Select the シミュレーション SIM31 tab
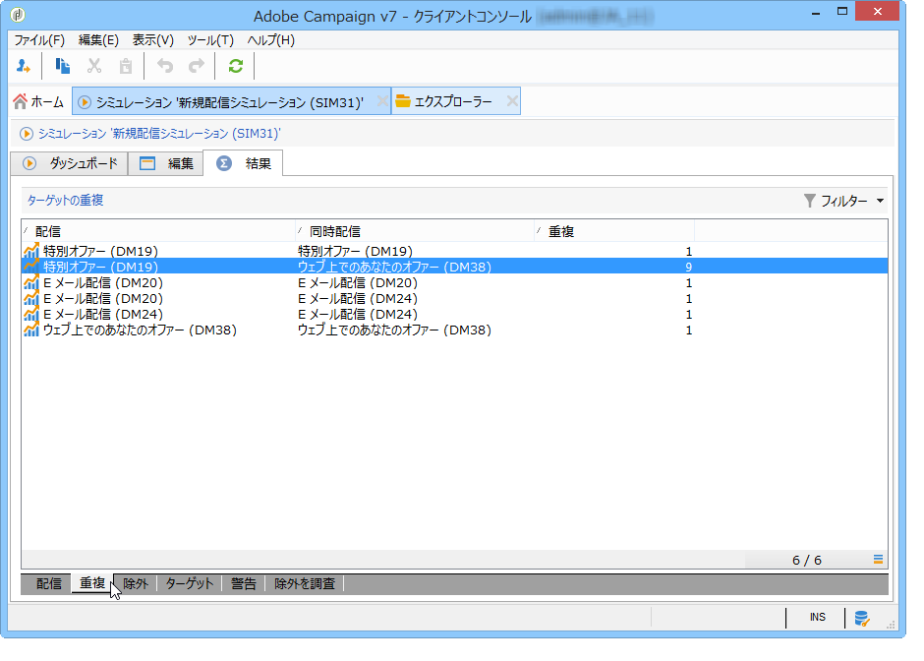The height and width of the screenshot is (661, 924). coord(230,102)
